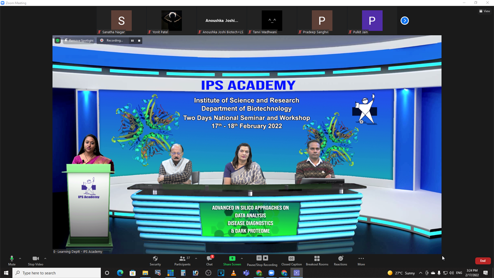Open video options arrow beside Stop Video

coord(45,258)
